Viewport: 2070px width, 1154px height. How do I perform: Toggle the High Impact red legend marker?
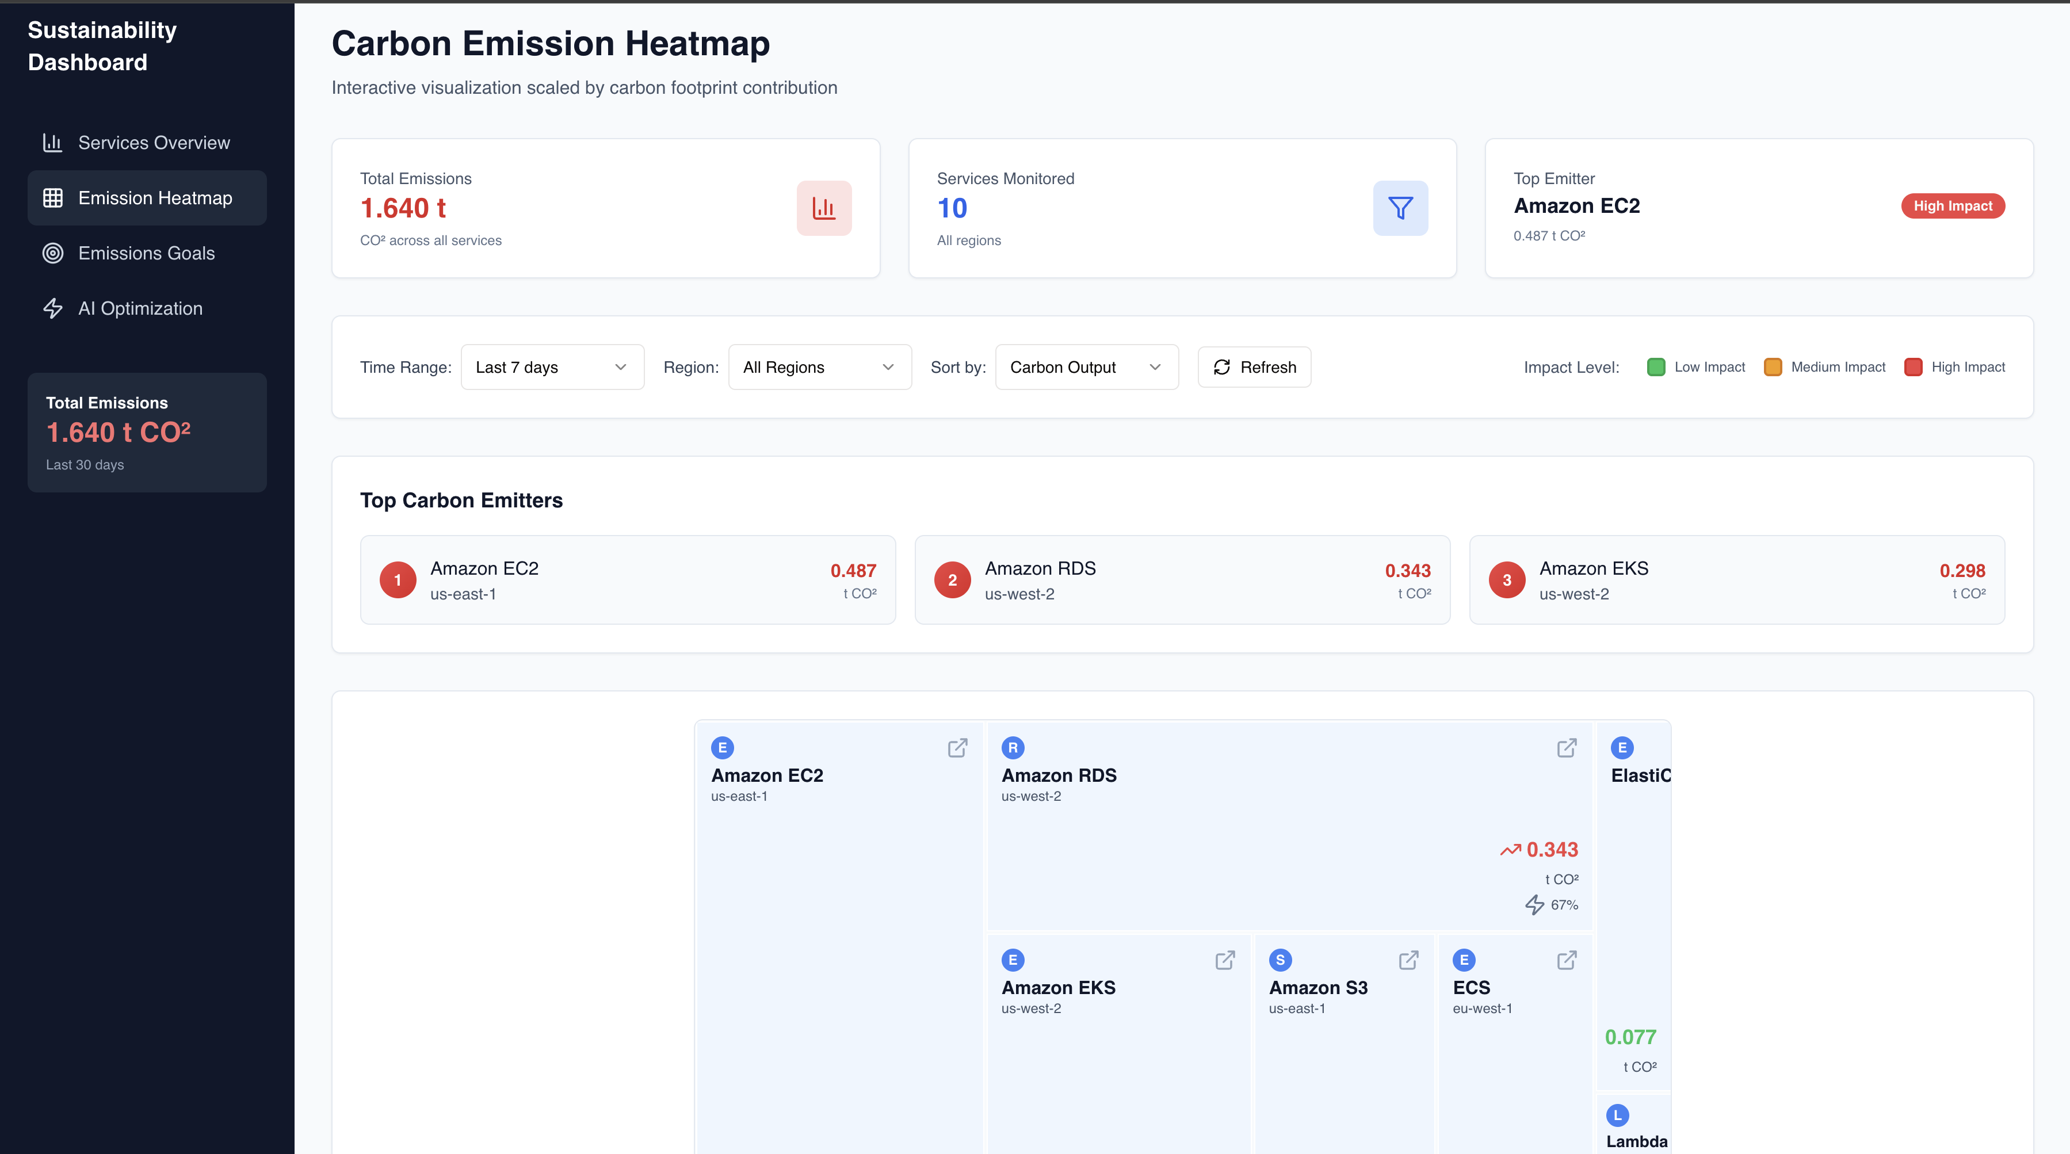[x=1914, y=366]
